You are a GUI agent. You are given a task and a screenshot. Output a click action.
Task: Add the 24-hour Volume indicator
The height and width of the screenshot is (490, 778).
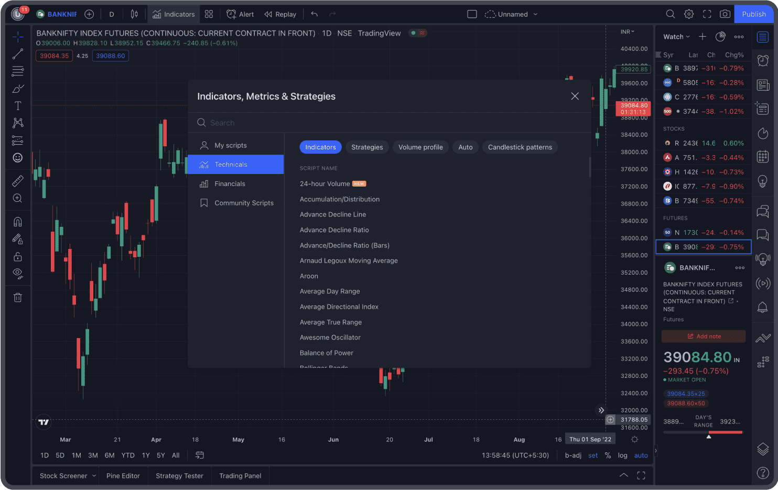(x=325, y=184)
